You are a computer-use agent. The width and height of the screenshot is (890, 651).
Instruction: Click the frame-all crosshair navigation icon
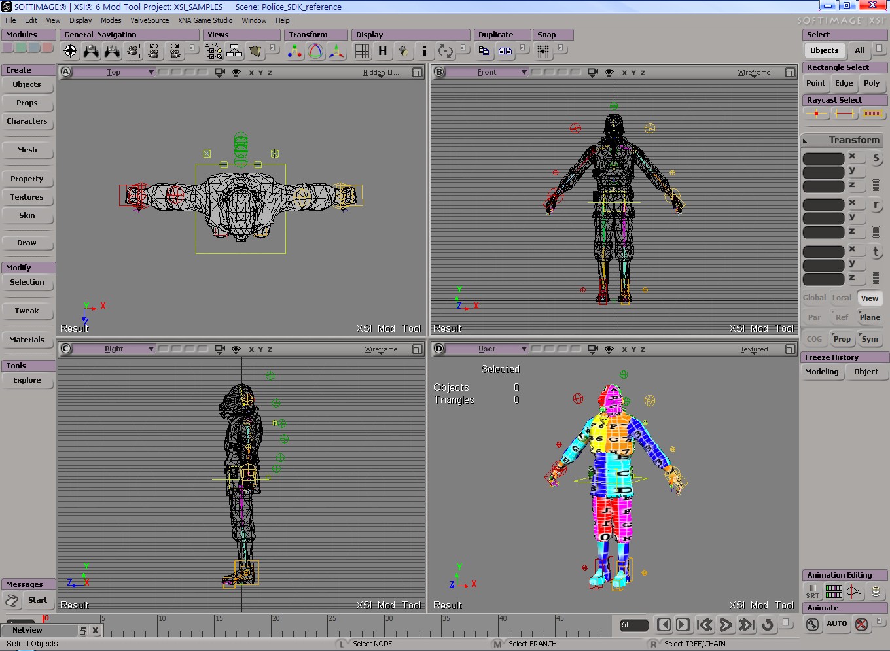(x=71, y=51)
